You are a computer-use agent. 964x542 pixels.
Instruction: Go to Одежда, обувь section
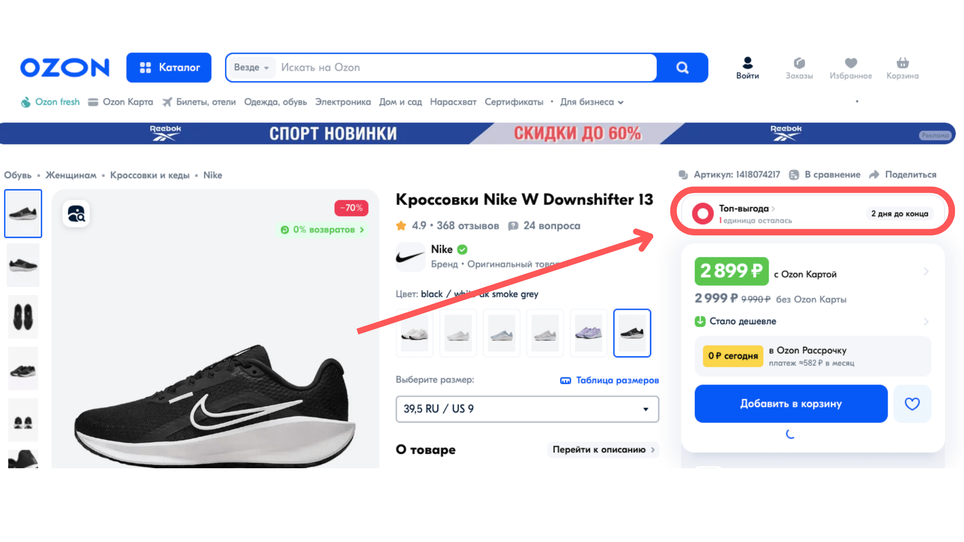[x=275, y=102]
